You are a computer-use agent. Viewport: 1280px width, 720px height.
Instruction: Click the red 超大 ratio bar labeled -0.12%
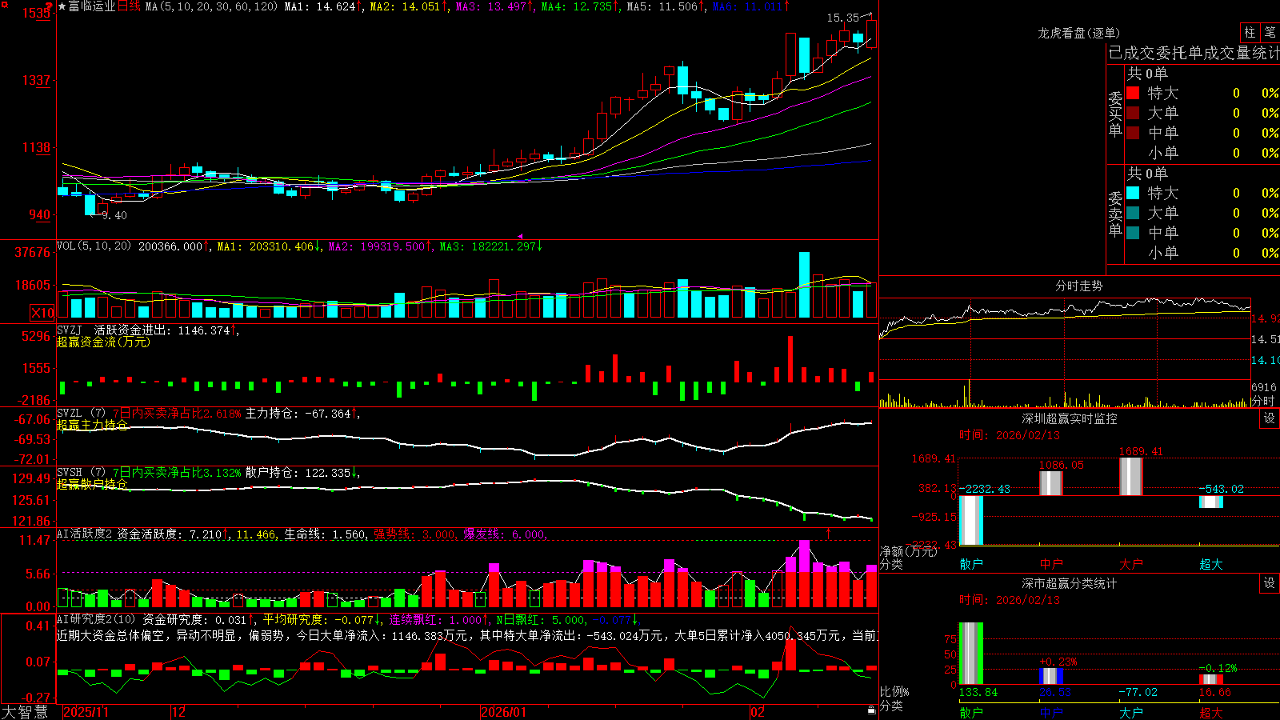[1211, 679]
